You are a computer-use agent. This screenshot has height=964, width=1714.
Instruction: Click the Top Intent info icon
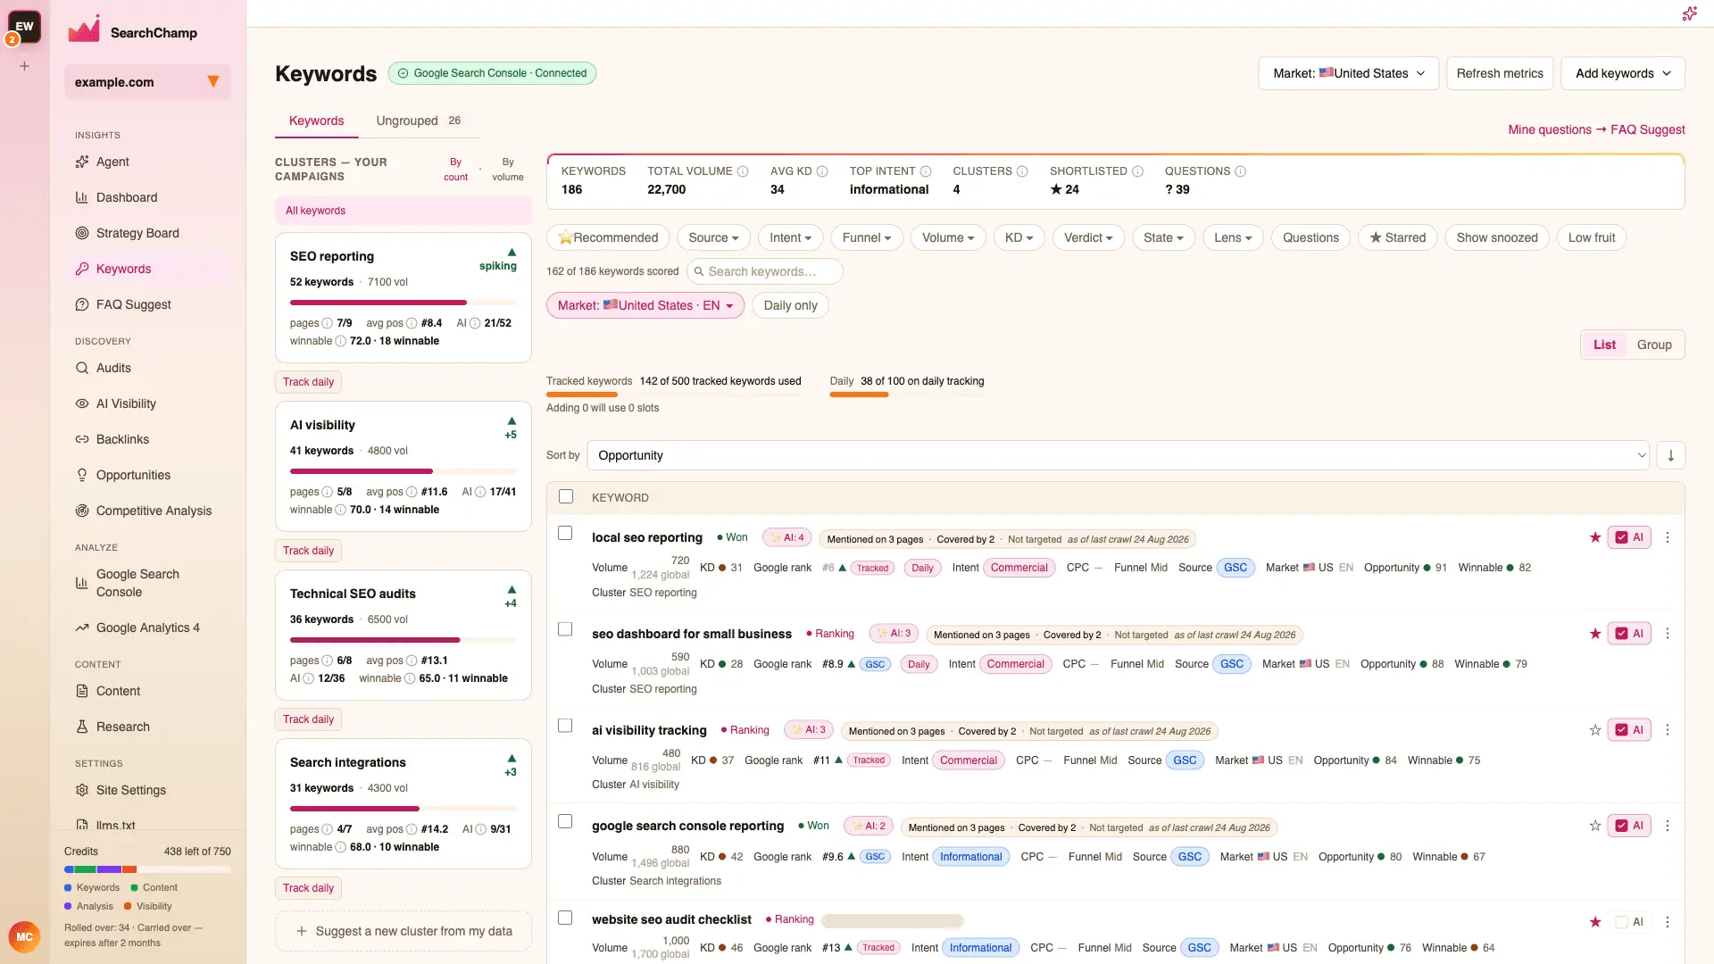pos(926,171)
